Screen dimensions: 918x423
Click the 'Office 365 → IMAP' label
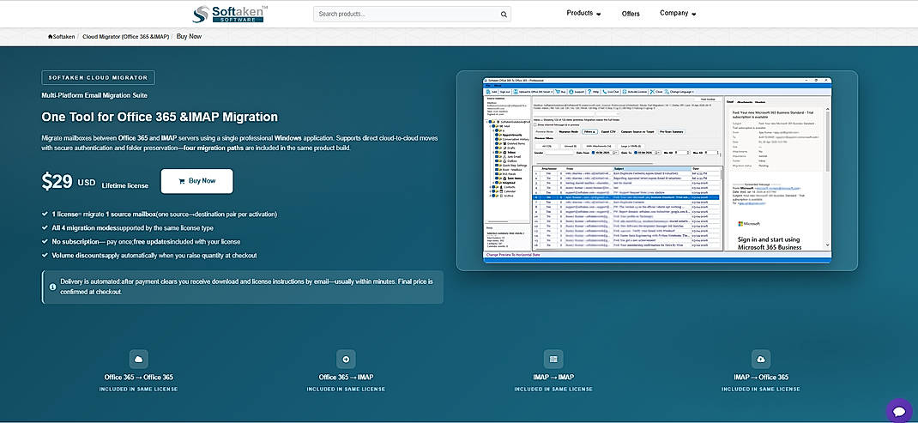[346, 378]
